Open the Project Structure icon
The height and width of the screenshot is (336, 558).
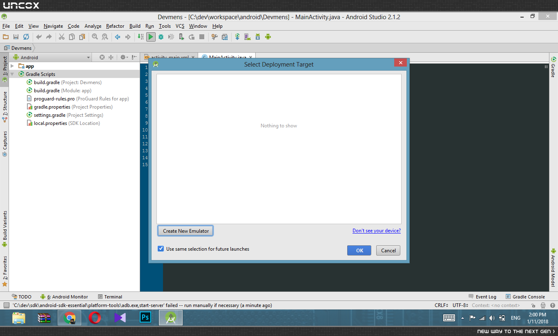[x=225, y=37]
